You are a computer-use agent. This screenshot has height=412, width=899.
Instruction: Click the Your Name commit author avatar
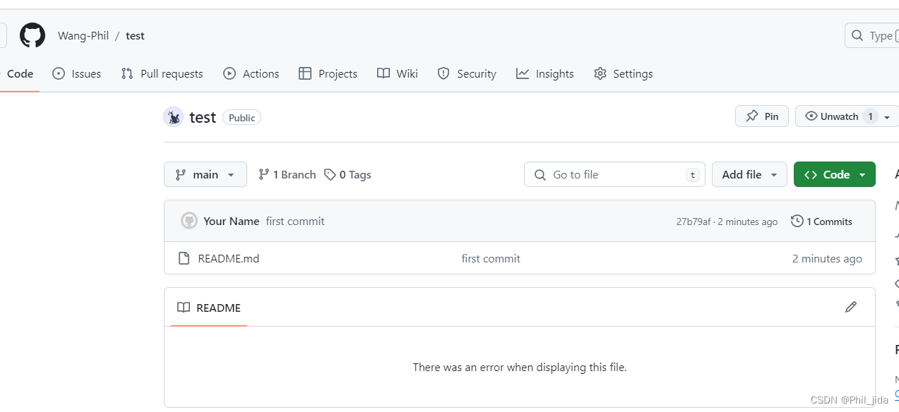[189, 221]
